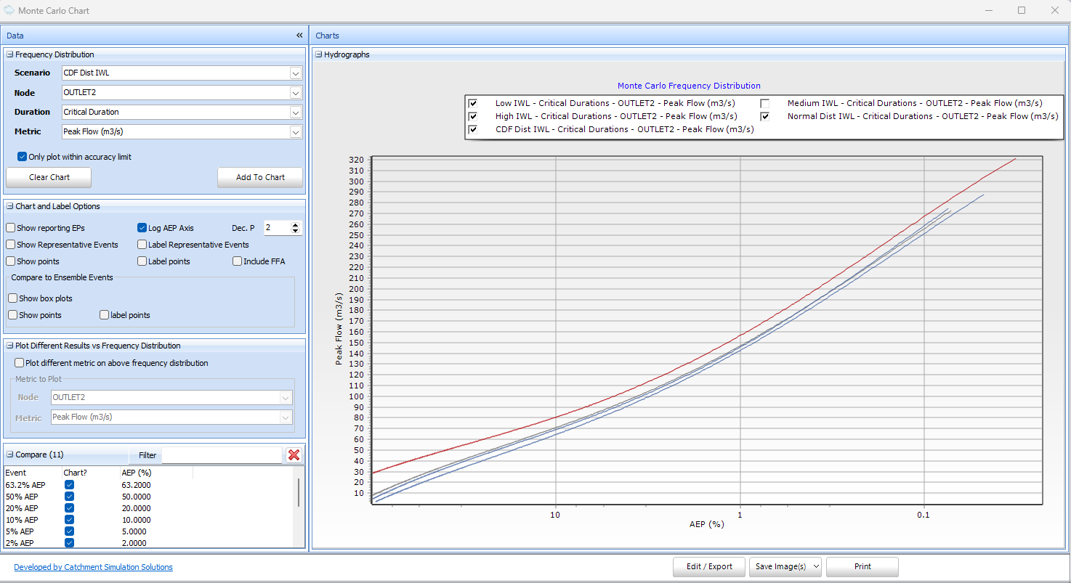Open the Scenario dropdown showing CDF Dist IWL
1071x583 pixels.
tap(295, 73)
